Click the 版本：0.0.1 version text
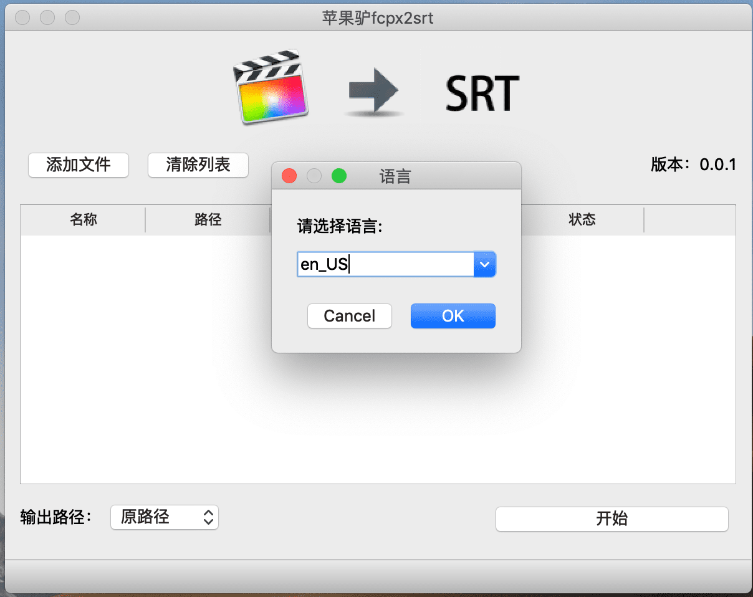Screen dimensions: 753x597 pyautogui.click(x=694, y=165)
